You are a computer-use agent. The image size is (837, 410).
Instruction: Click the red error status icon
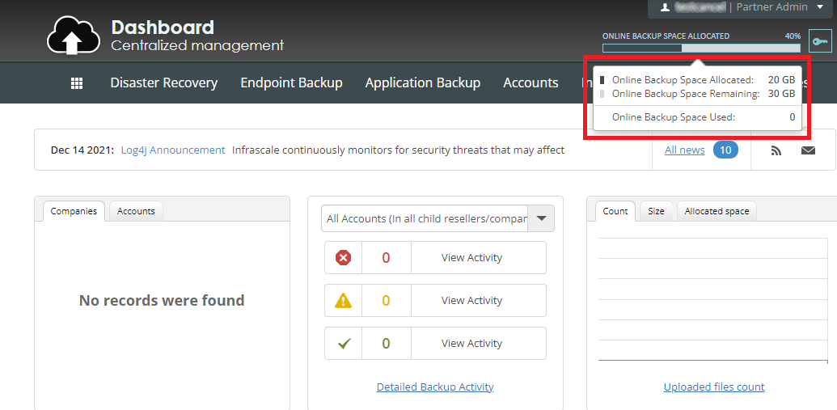343,258
